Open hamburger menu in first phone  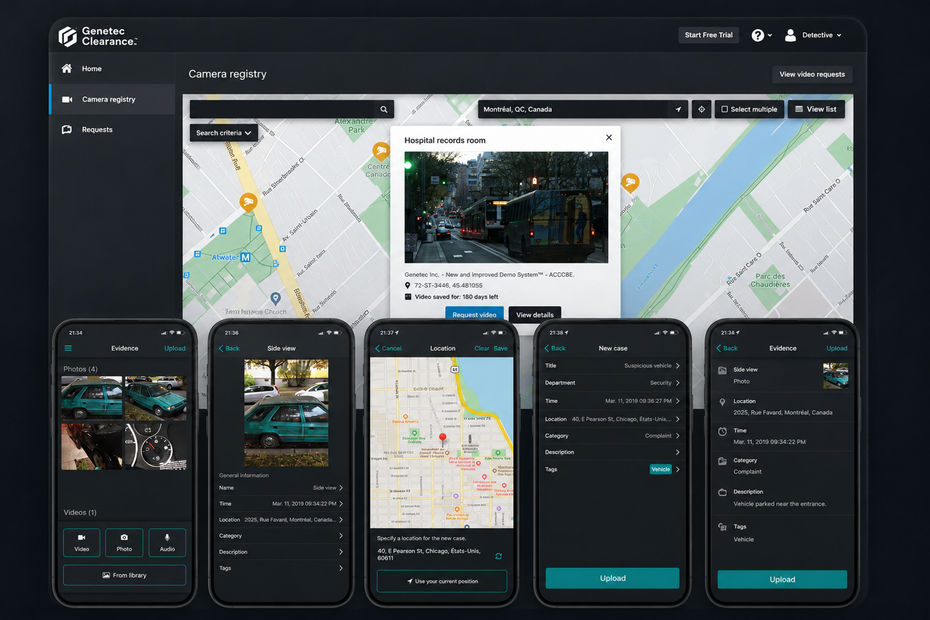click(x=68, y=348)
